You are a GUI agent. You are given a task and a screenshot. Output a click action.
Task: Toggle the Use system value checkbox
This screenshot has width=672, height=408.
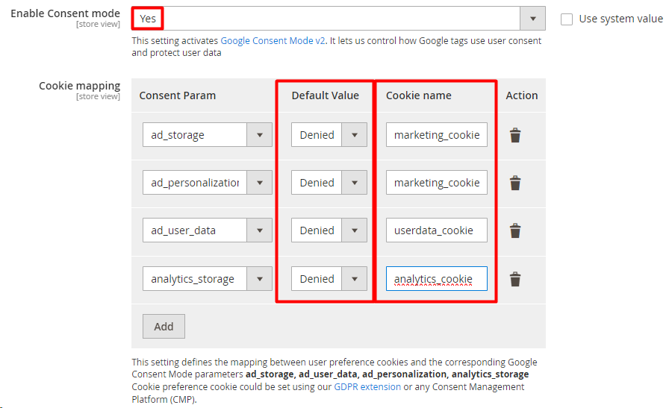point(567,19)
